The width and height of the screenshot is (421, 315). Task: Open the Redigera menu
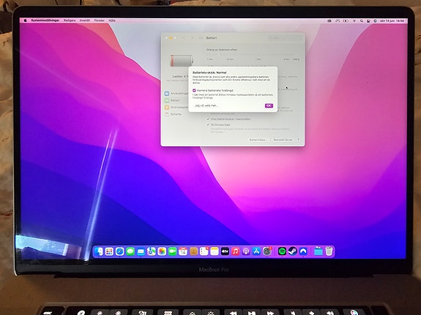[x=70, y=20]
